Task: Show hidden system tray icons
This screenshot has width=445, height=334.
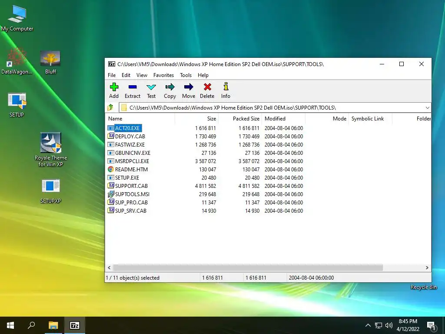Action: [x=368, y=325]
